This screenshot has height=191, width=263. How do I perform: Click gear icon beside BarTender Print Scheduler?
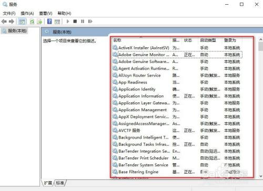115,158
